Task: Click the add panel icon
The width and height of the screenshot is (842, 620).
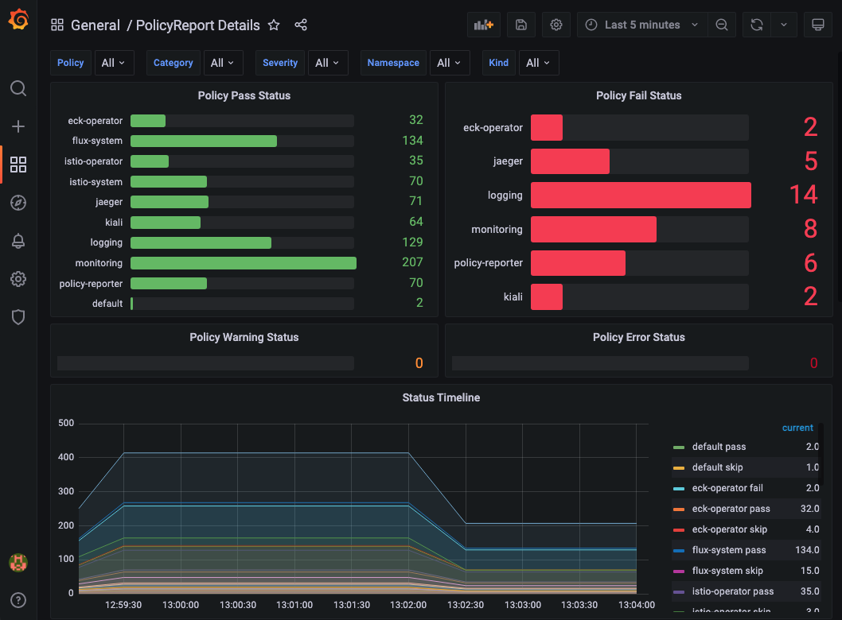Action: 483,24
